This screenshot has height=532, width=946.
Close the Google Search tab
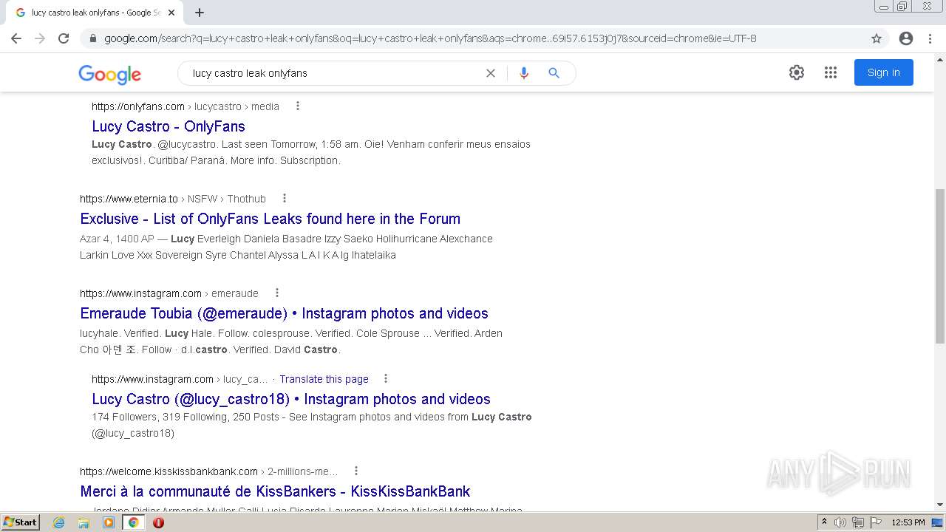coord(171,13)
